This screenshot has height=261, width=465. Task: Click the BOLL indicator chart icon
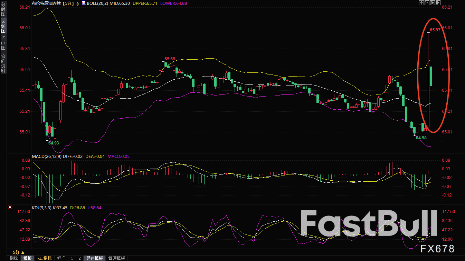pyautogui.click(x=83, y=3)
